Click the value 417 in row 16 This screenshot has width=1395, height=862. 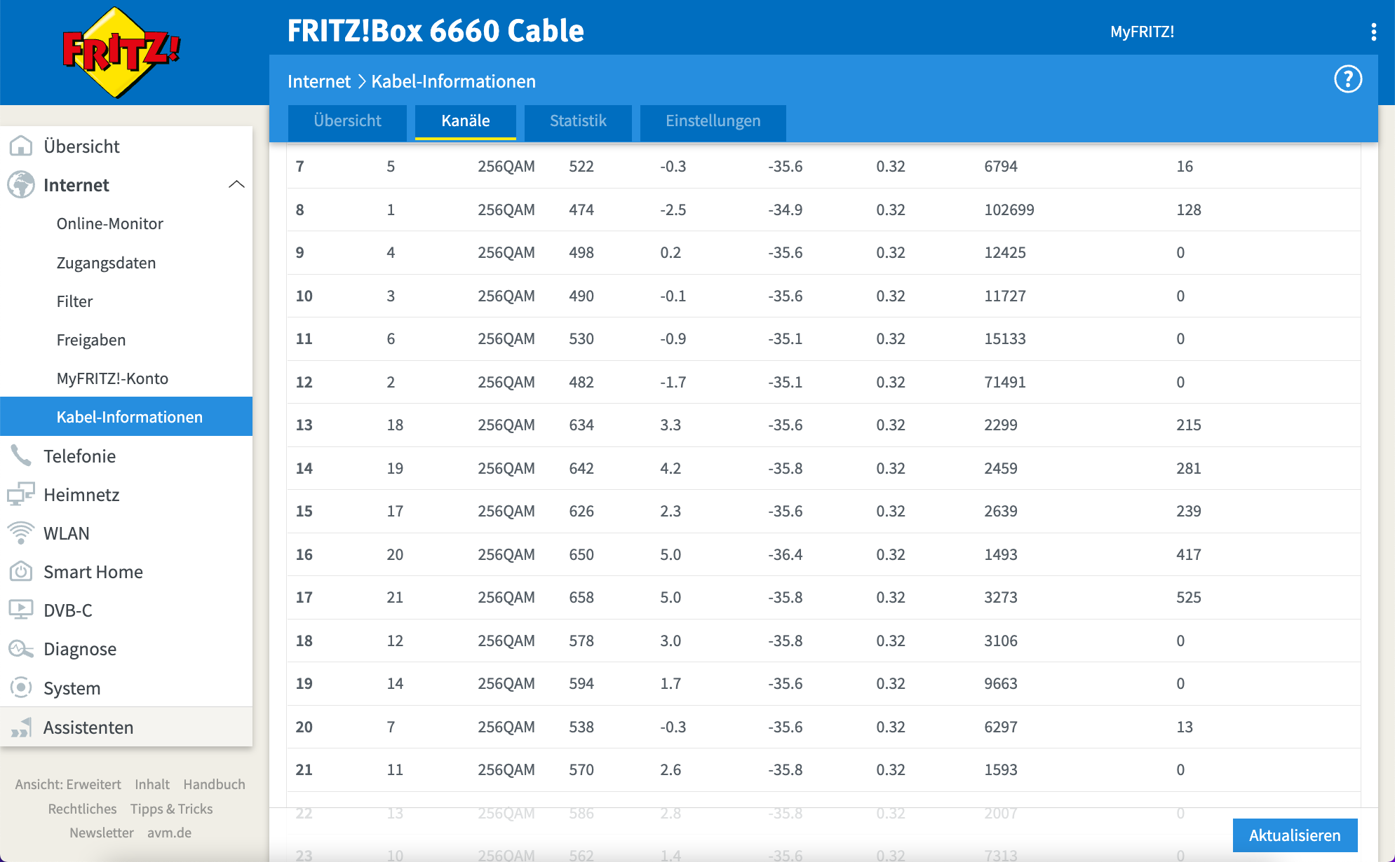click(x=1189, y=554)
